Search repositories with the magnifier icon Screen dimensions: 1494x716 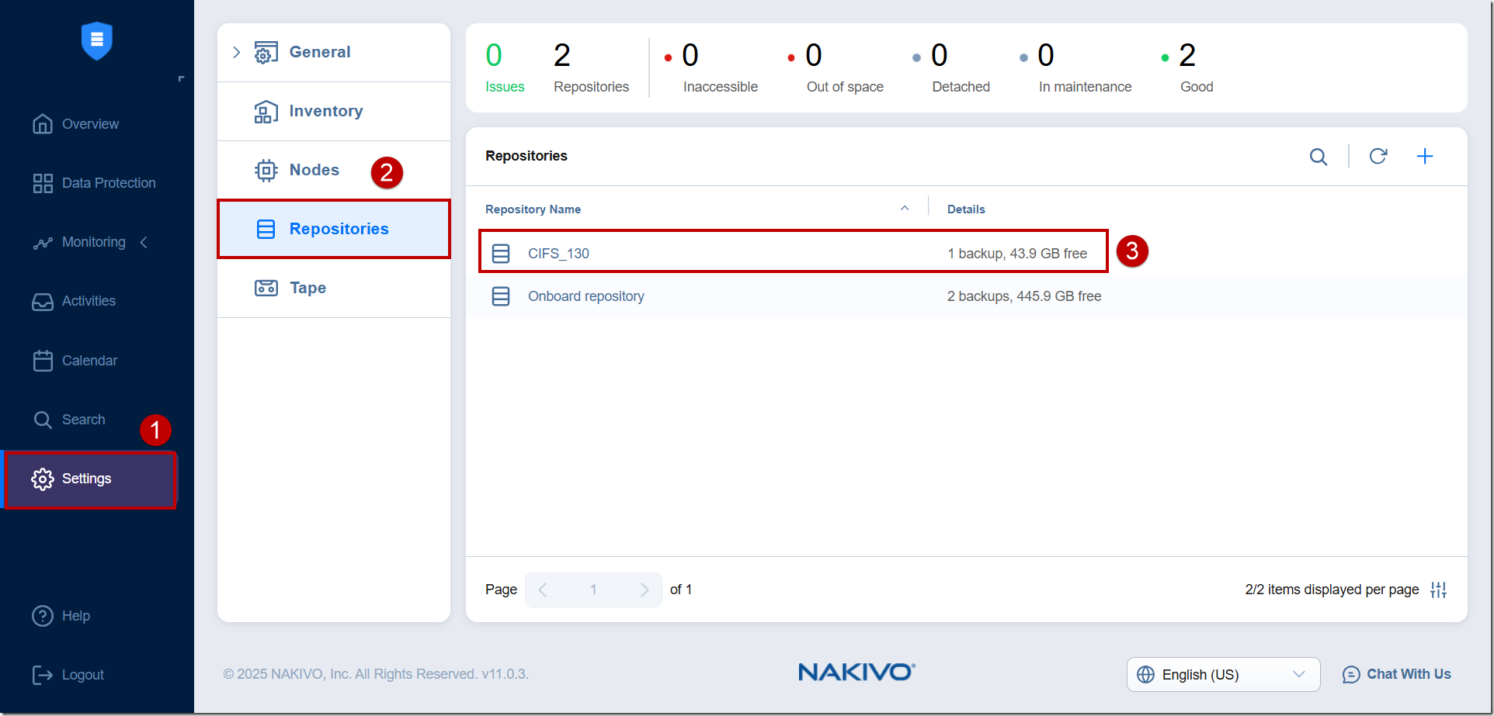[1319, 157]
